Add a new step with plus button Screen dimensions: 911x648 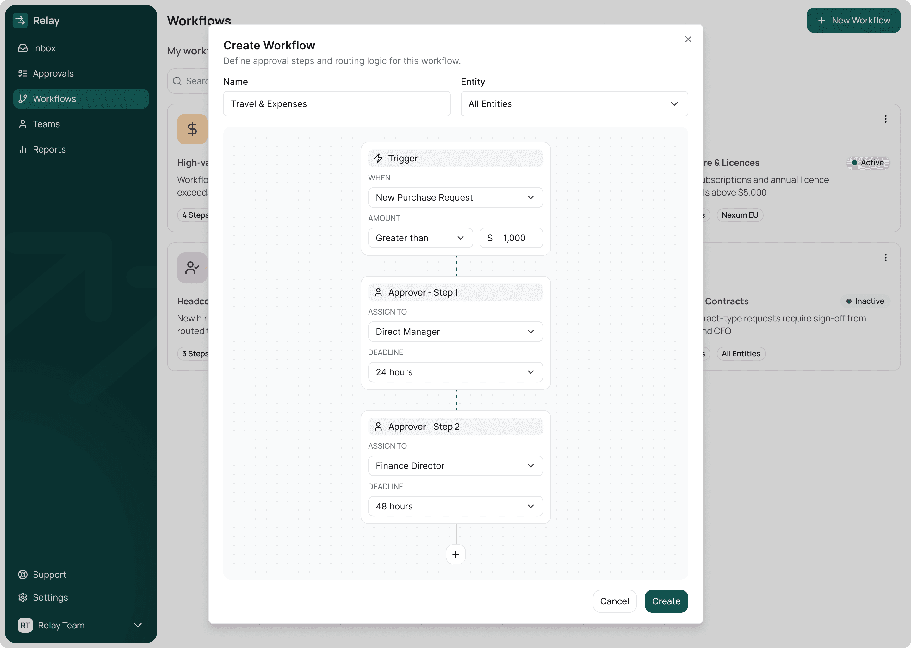455,554
